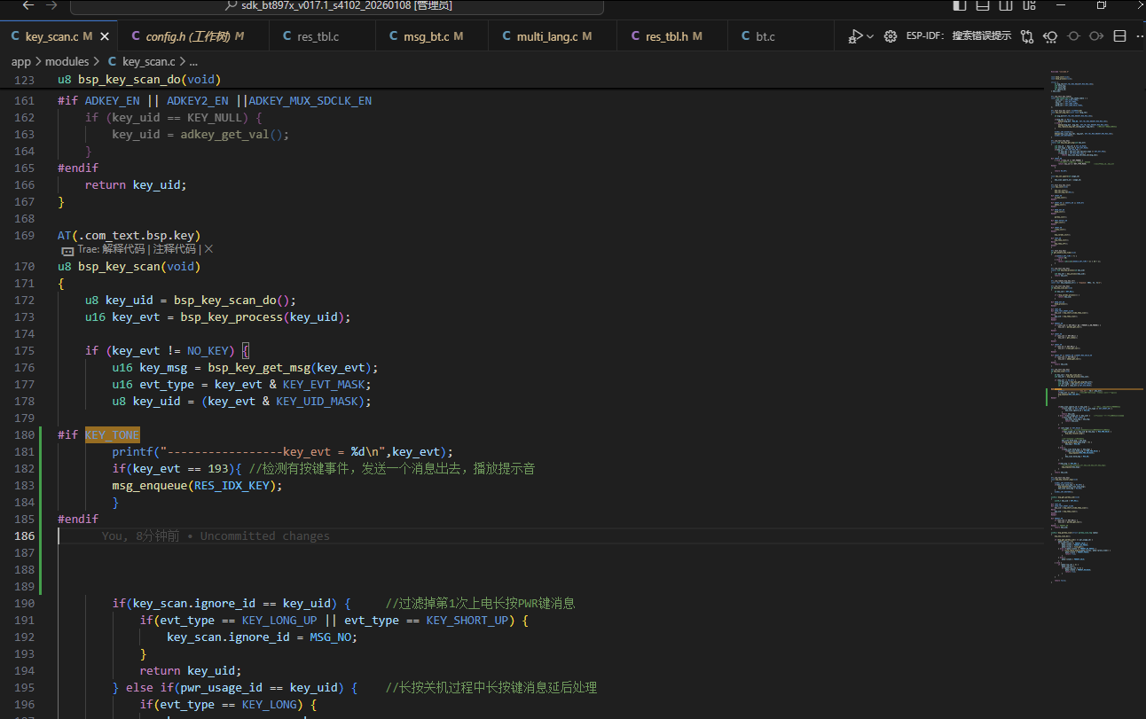Image resolution: width=1146 pixels, height=719 pixels.
Task: Click line number 180 in the gutter
Action: coord(24,434)
